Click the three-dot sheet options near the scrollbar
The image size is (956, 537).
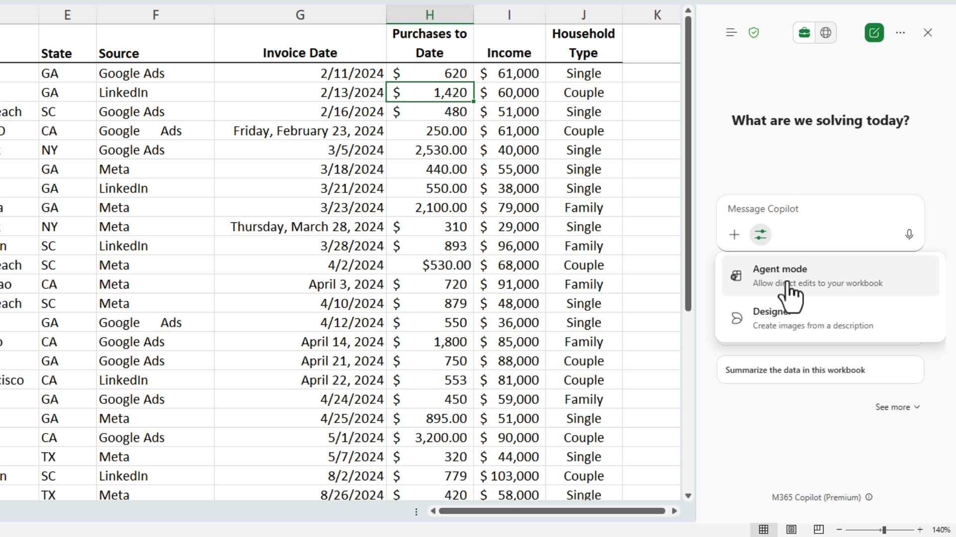pyautogui.click(x=416, y=511)
